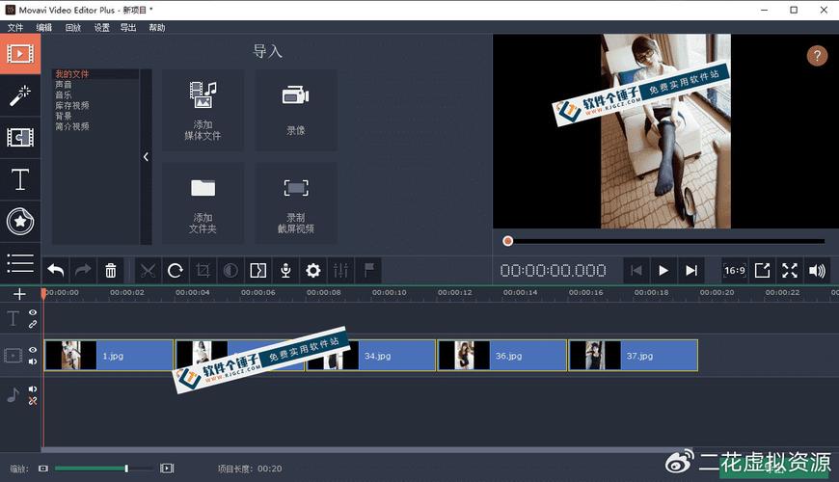Expand the add track plus button
Image resolution: width=839 pixels, height=482 pixels.
pyautogui.click(x=19, y=294)
